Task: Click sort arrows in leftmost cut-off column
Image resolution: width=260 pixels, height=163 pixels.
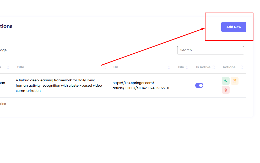Action: pos(8,67)
